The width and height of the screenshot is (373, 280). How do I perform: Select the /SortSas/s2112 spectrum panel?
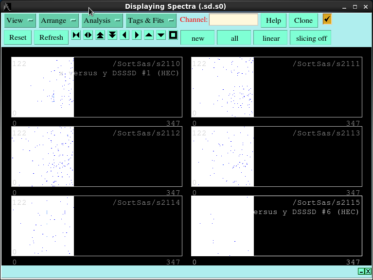[97, 157]
